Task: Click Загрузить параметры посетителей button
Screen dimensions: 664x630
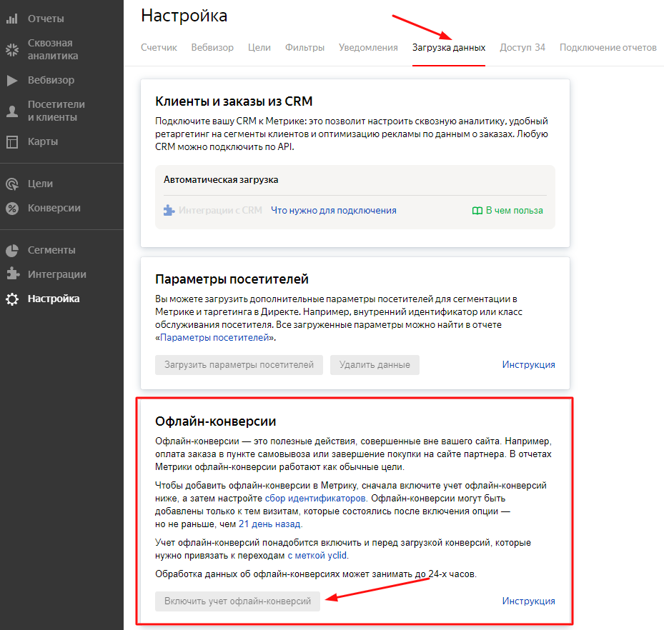Action: (x=239, y=365)
